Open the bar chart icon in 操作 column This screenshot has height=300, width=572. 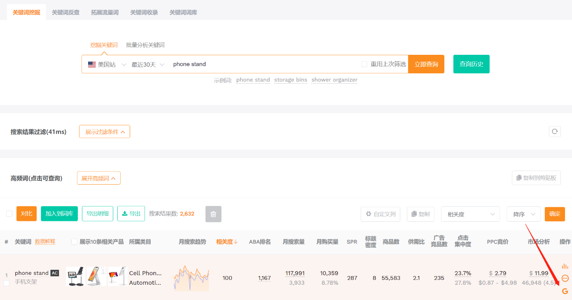pos(565,266)
